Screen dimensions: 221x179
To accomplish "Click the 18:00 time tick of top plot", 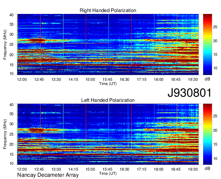I will pos(159,79).
